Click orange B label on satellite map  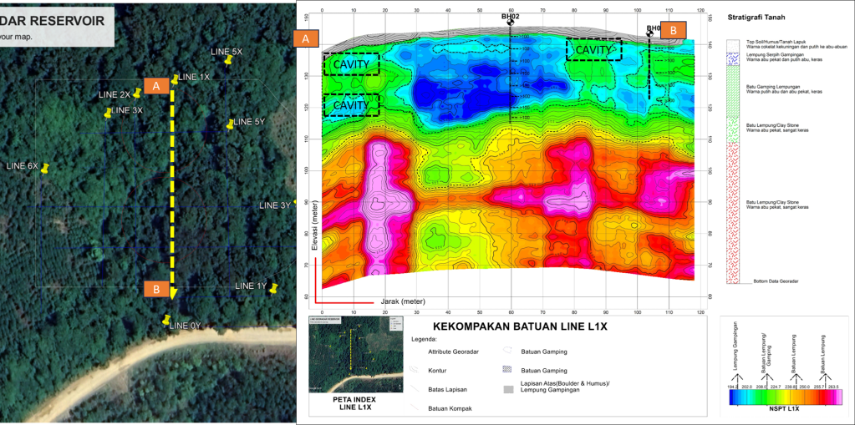coord(155,289)
